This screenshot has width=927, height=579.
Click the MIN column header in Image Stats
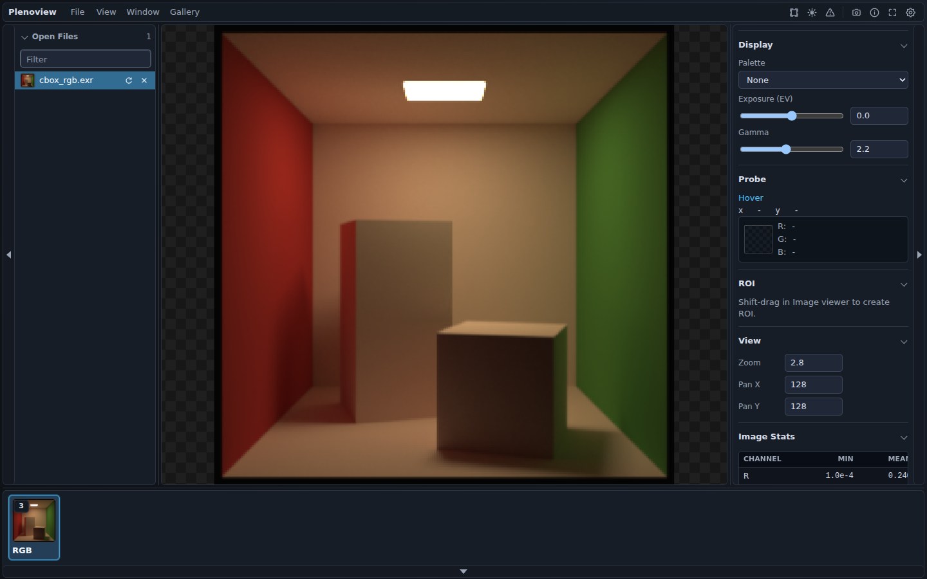pos(845,459)
